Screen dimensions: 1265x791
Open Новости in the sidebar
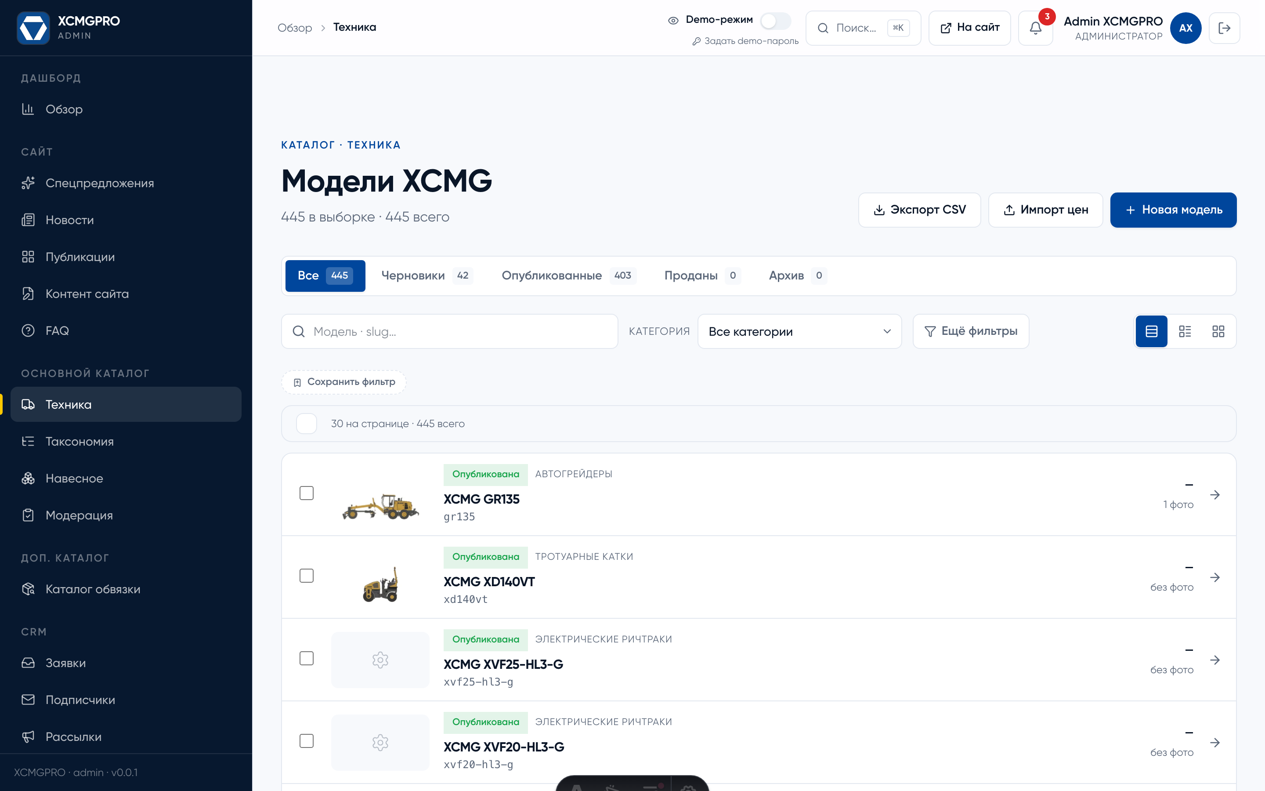pyautogui.click(x=126, y=220)
